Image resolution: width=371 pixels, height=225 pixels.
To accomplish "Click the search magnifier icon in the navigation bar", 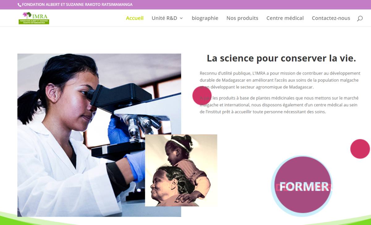I will (360, 18).
